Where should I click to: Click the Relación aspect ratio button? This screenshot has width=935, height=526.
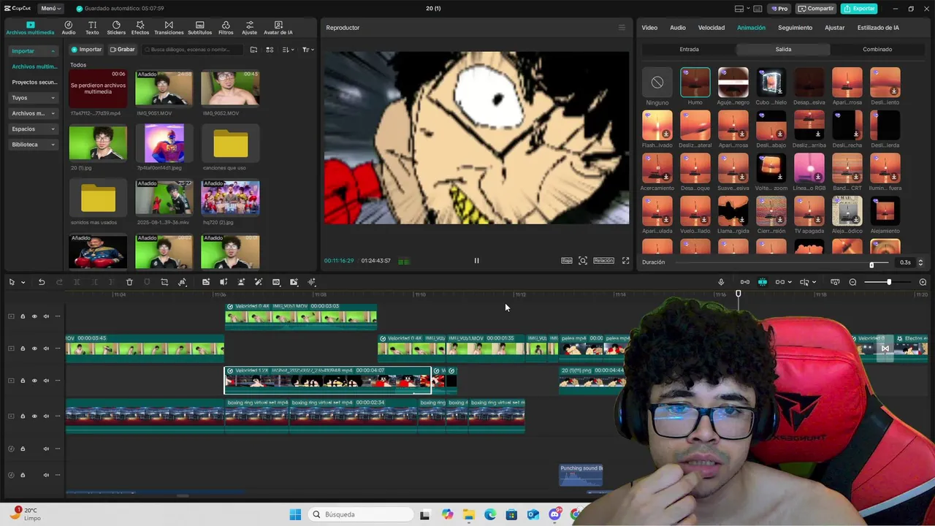(x=603, y=261)
